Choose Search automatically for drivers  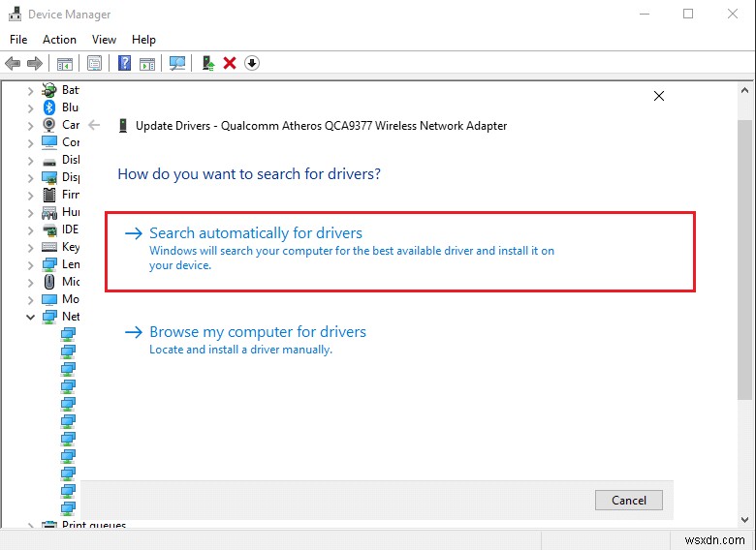pos(400,252)
